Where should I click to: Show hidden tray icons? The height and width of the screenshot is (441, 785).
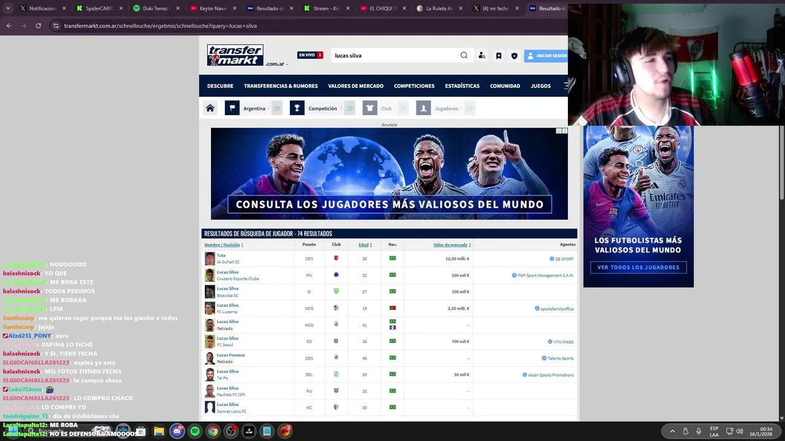[672, 431]
